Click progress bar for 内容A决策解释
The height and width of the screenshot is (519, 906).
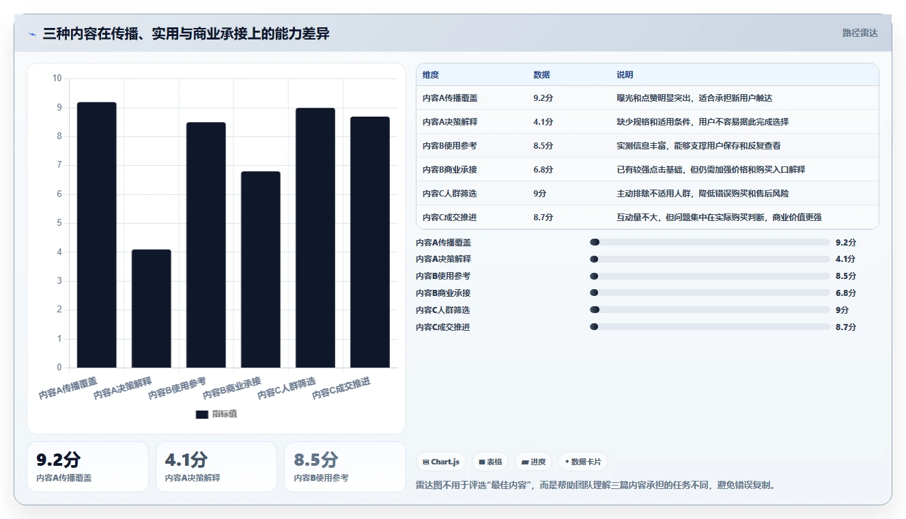[x=709, y=259]
